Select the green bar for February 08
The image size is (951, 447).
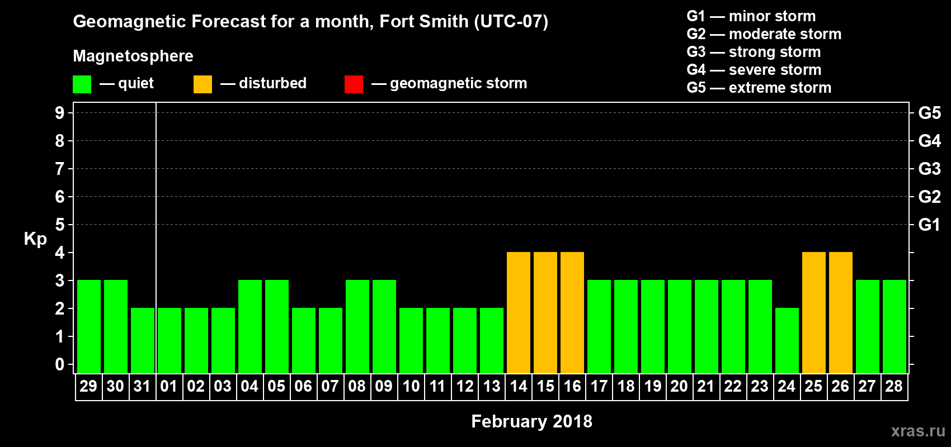coord(357,326)
